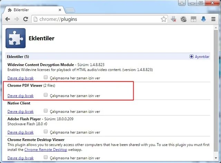Screen dimensions: 221x163
Task: Select the Eklentiler tab
Action: (x=34, y=10)
